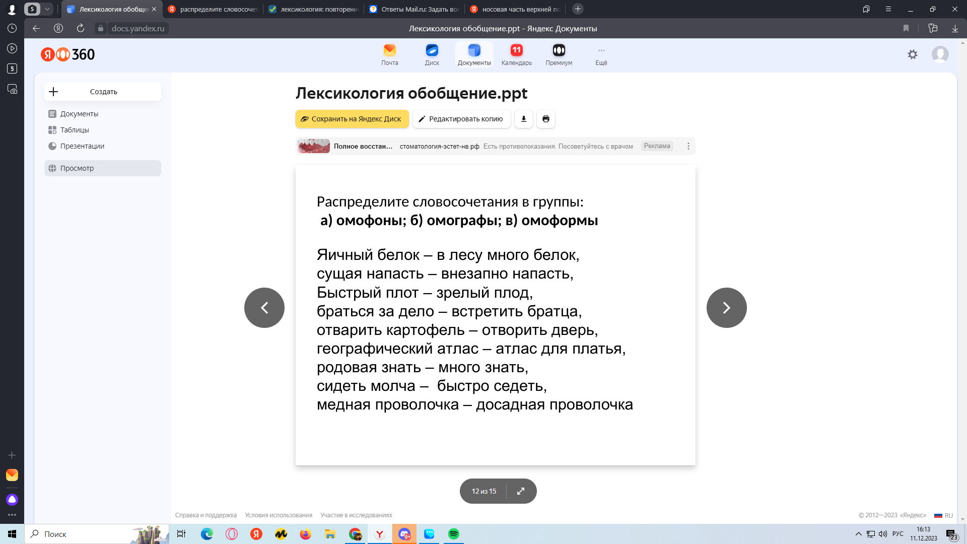Screen dimensions: 967x544
Task: Open Участие в исследованиях link
Action: click(356, 515)
